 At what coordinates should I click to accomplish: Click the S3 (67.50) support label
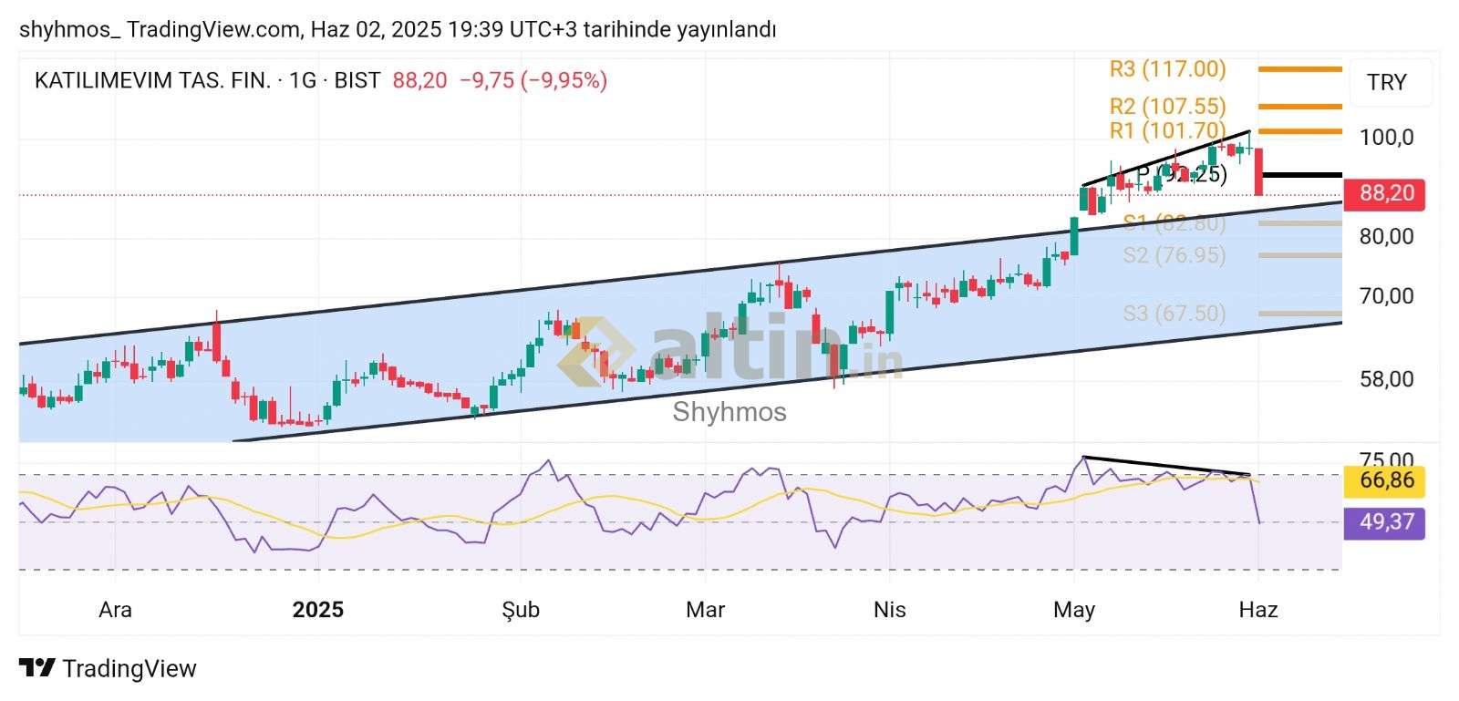(x=1174, y=314)
